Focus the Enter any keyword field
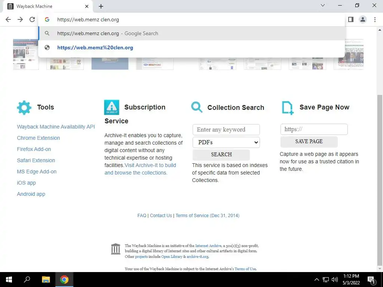This screenshot has height=287, width=383. click(x=226, y=130)
